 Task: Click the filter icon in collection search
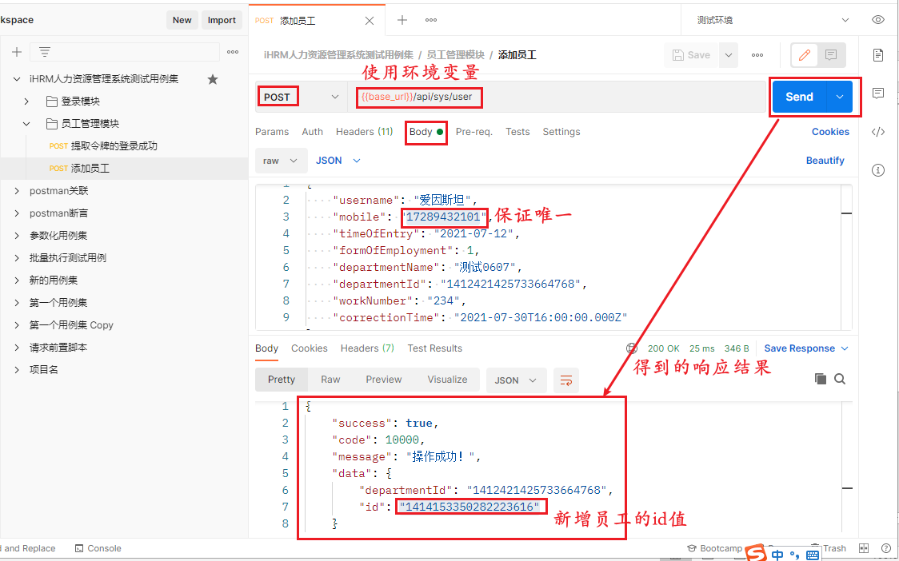(45, 52)
